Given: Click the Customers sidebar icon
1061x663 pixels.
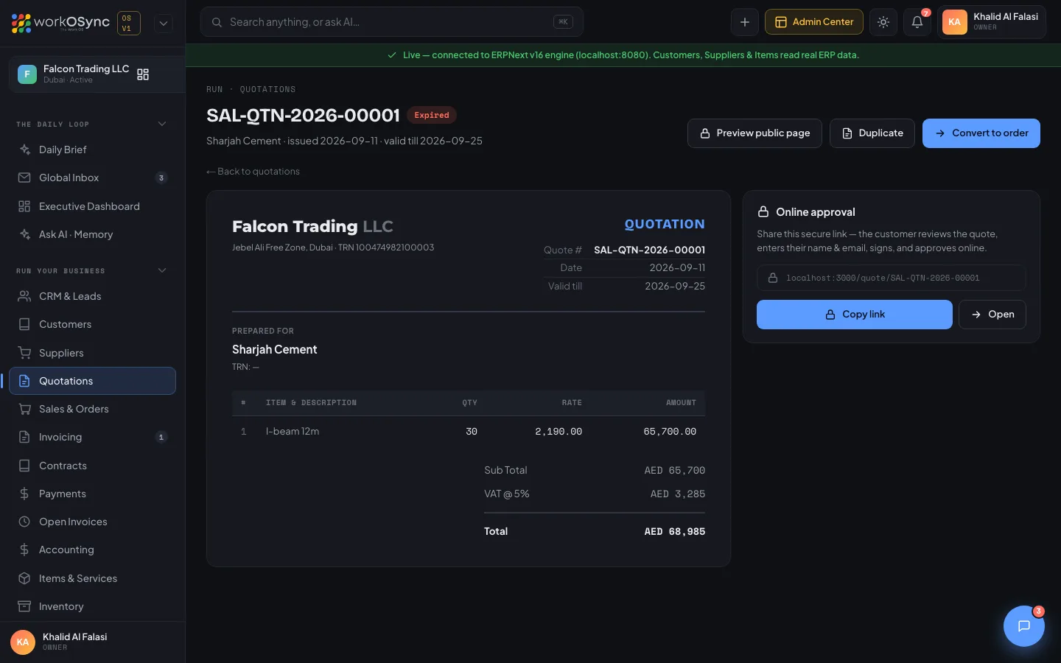Looking at the screenshot, I should (x=24, y=324).
